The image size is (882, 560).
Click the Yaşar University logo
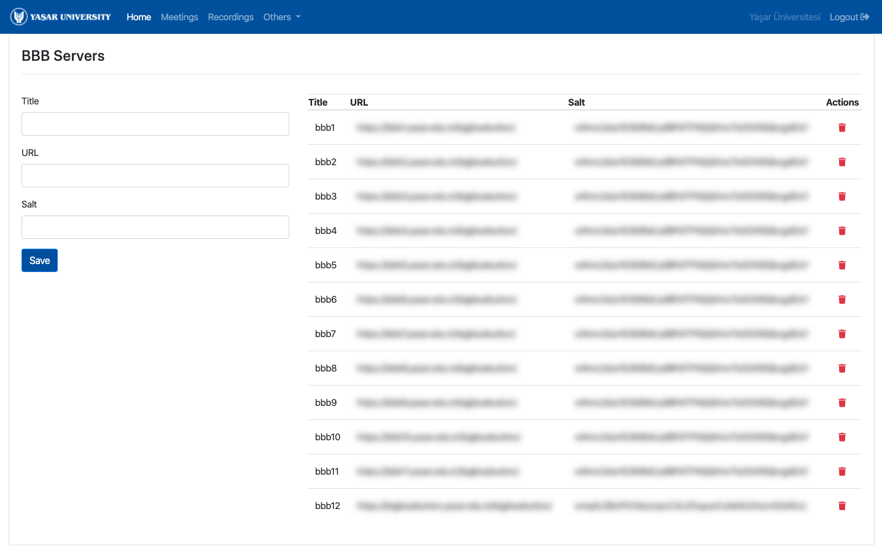pyautogui.click(x=61, y=17)
